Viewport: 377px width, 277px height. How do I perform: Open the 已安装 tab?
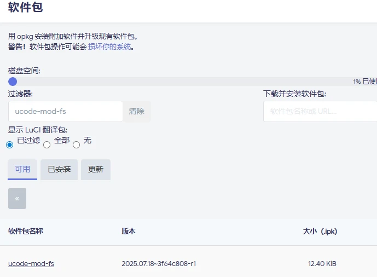(x=59, y=170)
